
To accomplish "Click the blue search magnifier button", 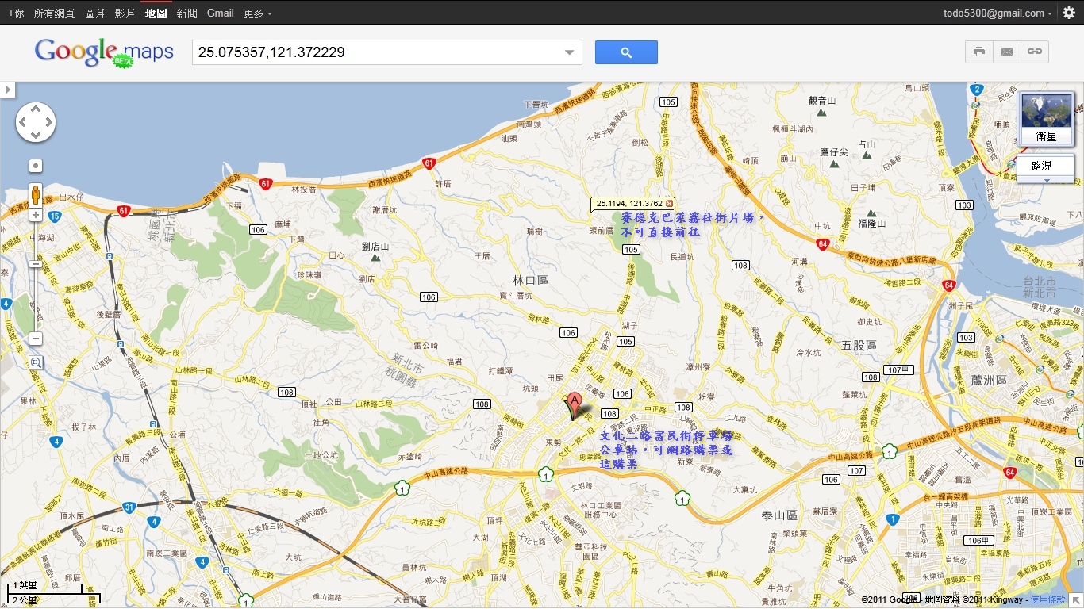I will pyautogui.click(x=626, y=52).
